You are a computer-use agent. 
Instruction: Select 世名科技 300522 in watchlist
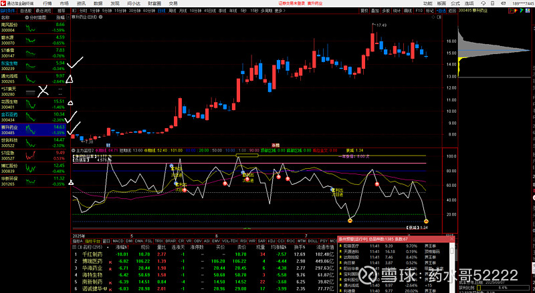33,142
